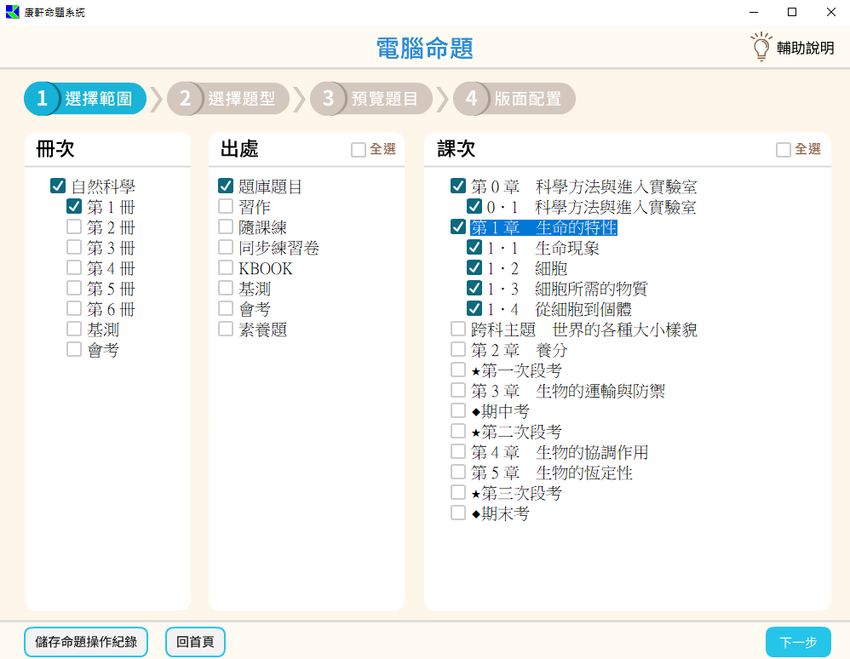The height and width of the screenshot is (659, 850).
Task: Go to step 2 選擇題型
Action: click(x=228, y=99)
